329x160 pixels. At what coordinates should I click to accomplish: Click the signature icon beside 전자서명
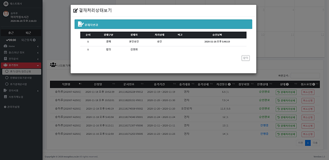point(5,91)
